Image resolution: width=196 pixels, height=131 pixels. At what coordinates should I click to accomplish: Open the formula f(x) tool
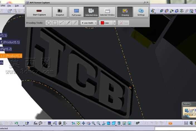(x=35, y=123)
